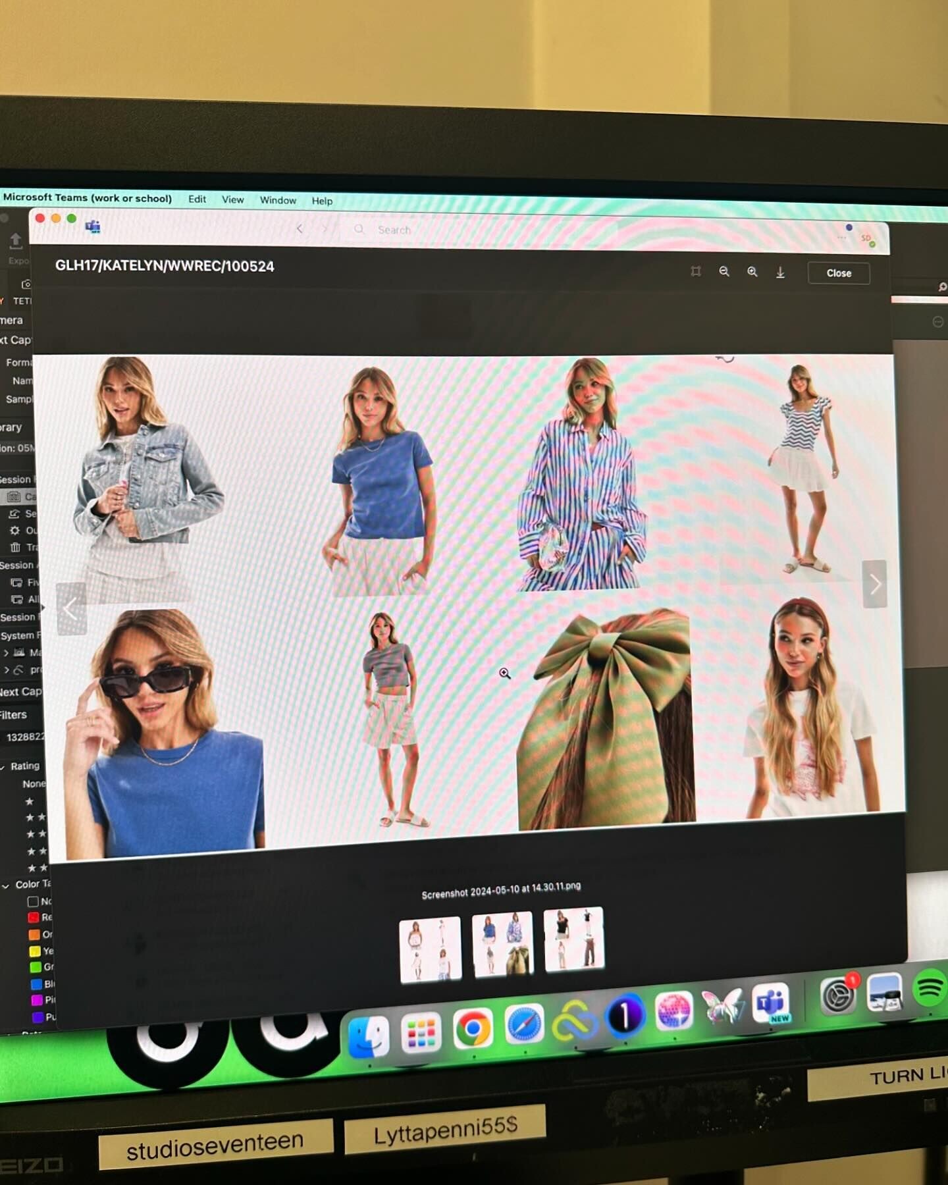Launch Google Chrome from the dock

click(x=473, y=1028)
